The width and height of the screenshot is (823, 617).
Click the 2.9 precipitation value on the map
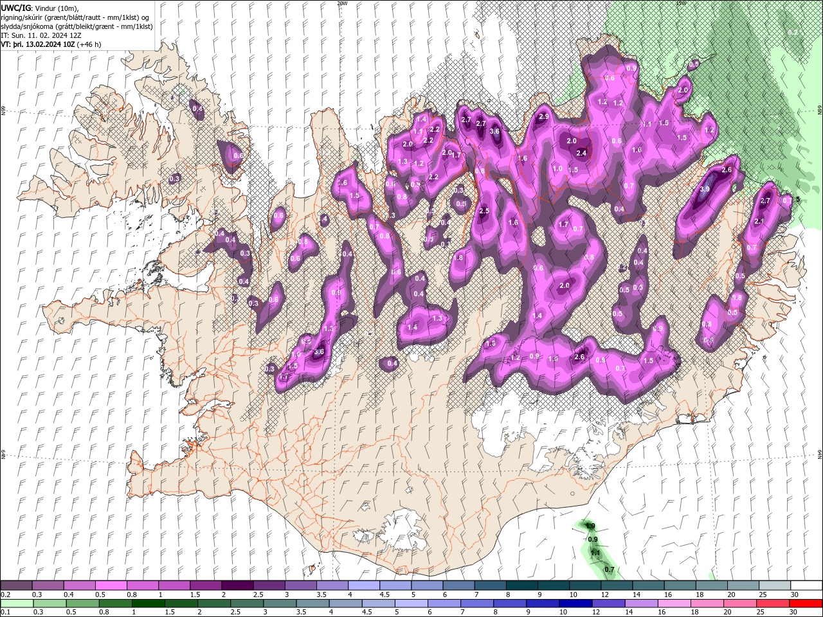(x=544, y=116)
